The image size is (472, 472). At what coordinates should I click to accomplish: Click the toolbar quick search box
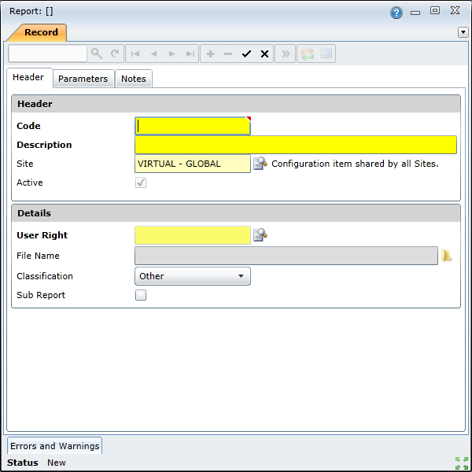coord(48,53)
